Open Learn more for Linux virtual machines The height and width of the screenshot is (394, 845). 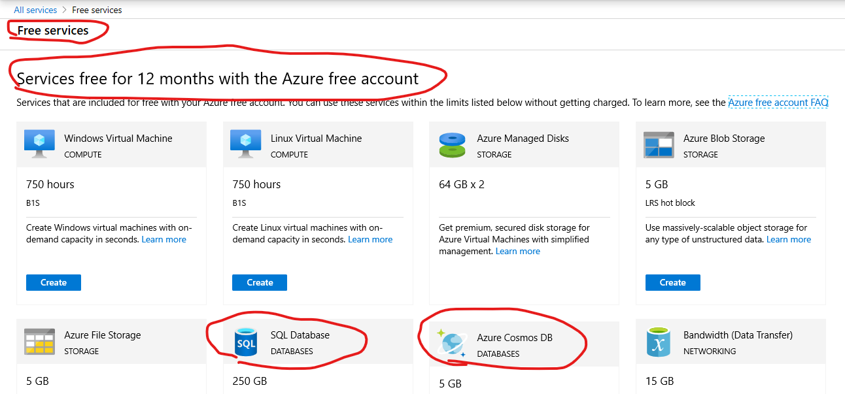(370, 240)
